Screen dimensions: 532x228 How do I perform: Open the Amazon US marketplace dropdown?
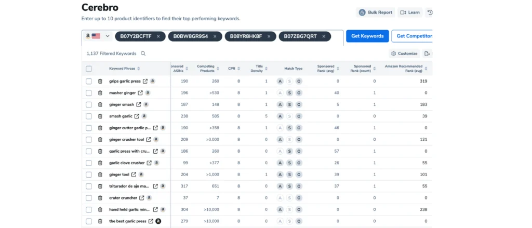pos(98,36)
